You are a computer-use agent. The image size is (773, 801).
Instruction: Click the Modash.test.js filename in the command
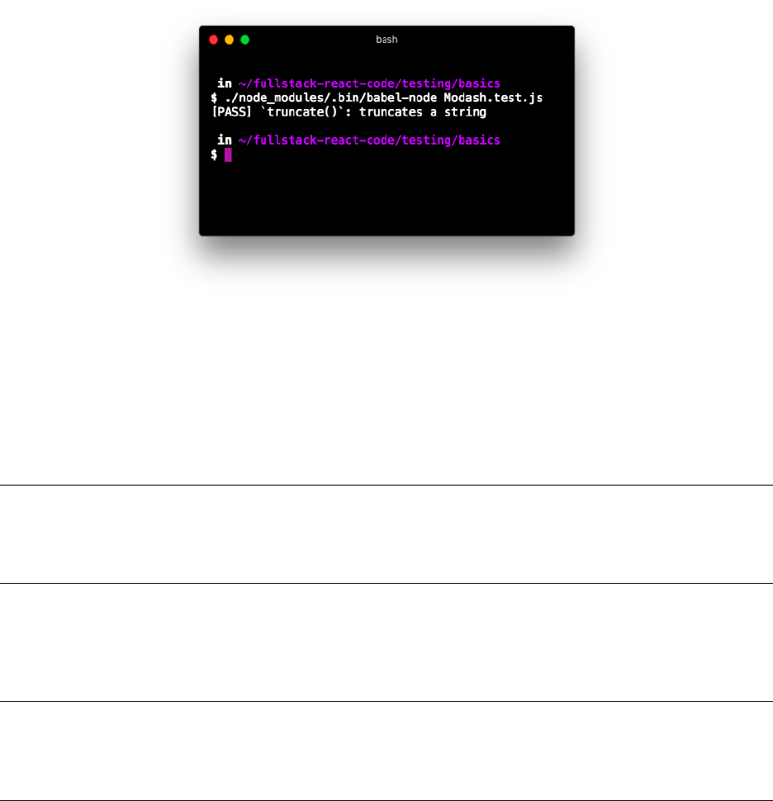[493, 98]
